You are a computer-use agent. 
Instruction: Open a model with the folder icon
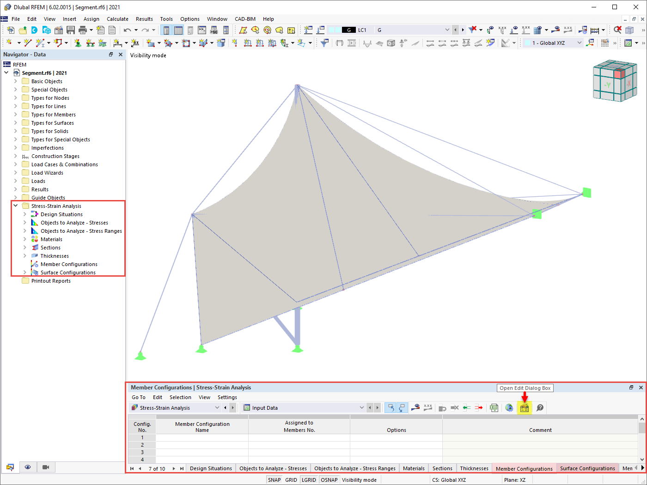coord(22,30)
